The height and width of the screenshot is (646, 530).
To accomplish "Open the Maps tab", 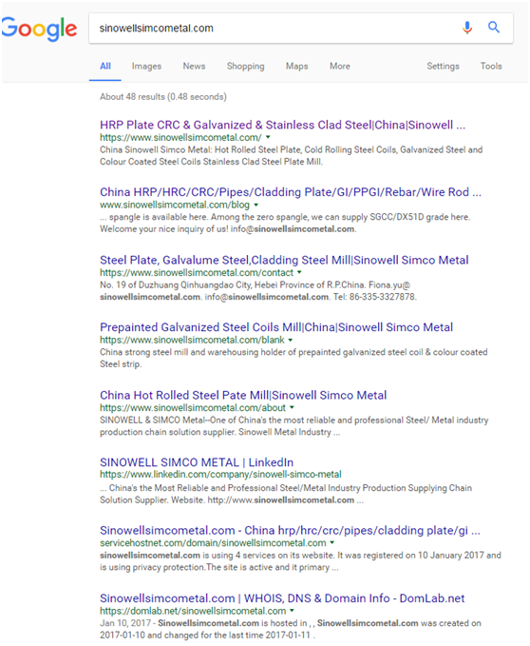I will click(297, 67).
